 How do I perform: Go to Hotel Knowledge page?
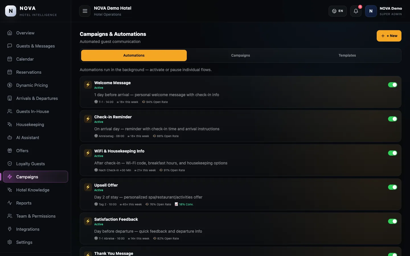pyautogui.click(x=35, y=190)
